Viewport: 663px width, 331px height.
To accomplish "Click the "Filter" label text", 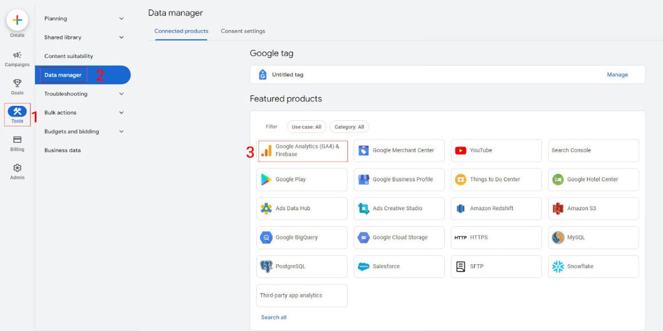I will coord(271,127).
